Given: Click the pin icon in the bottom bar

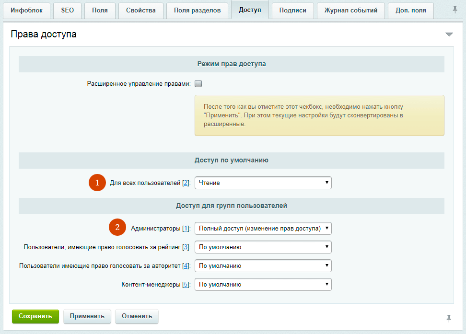Looking at the screenshot, I should (449, 318).
